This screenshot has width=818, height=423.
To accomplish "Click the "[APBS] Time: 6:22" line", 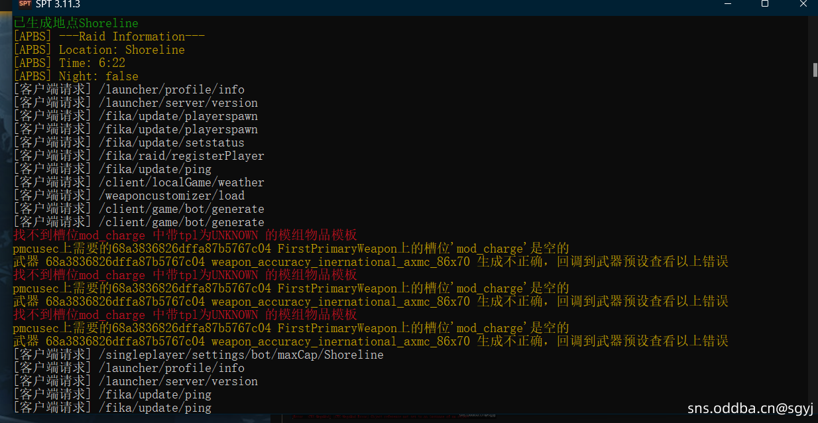I will click(70, 63).
